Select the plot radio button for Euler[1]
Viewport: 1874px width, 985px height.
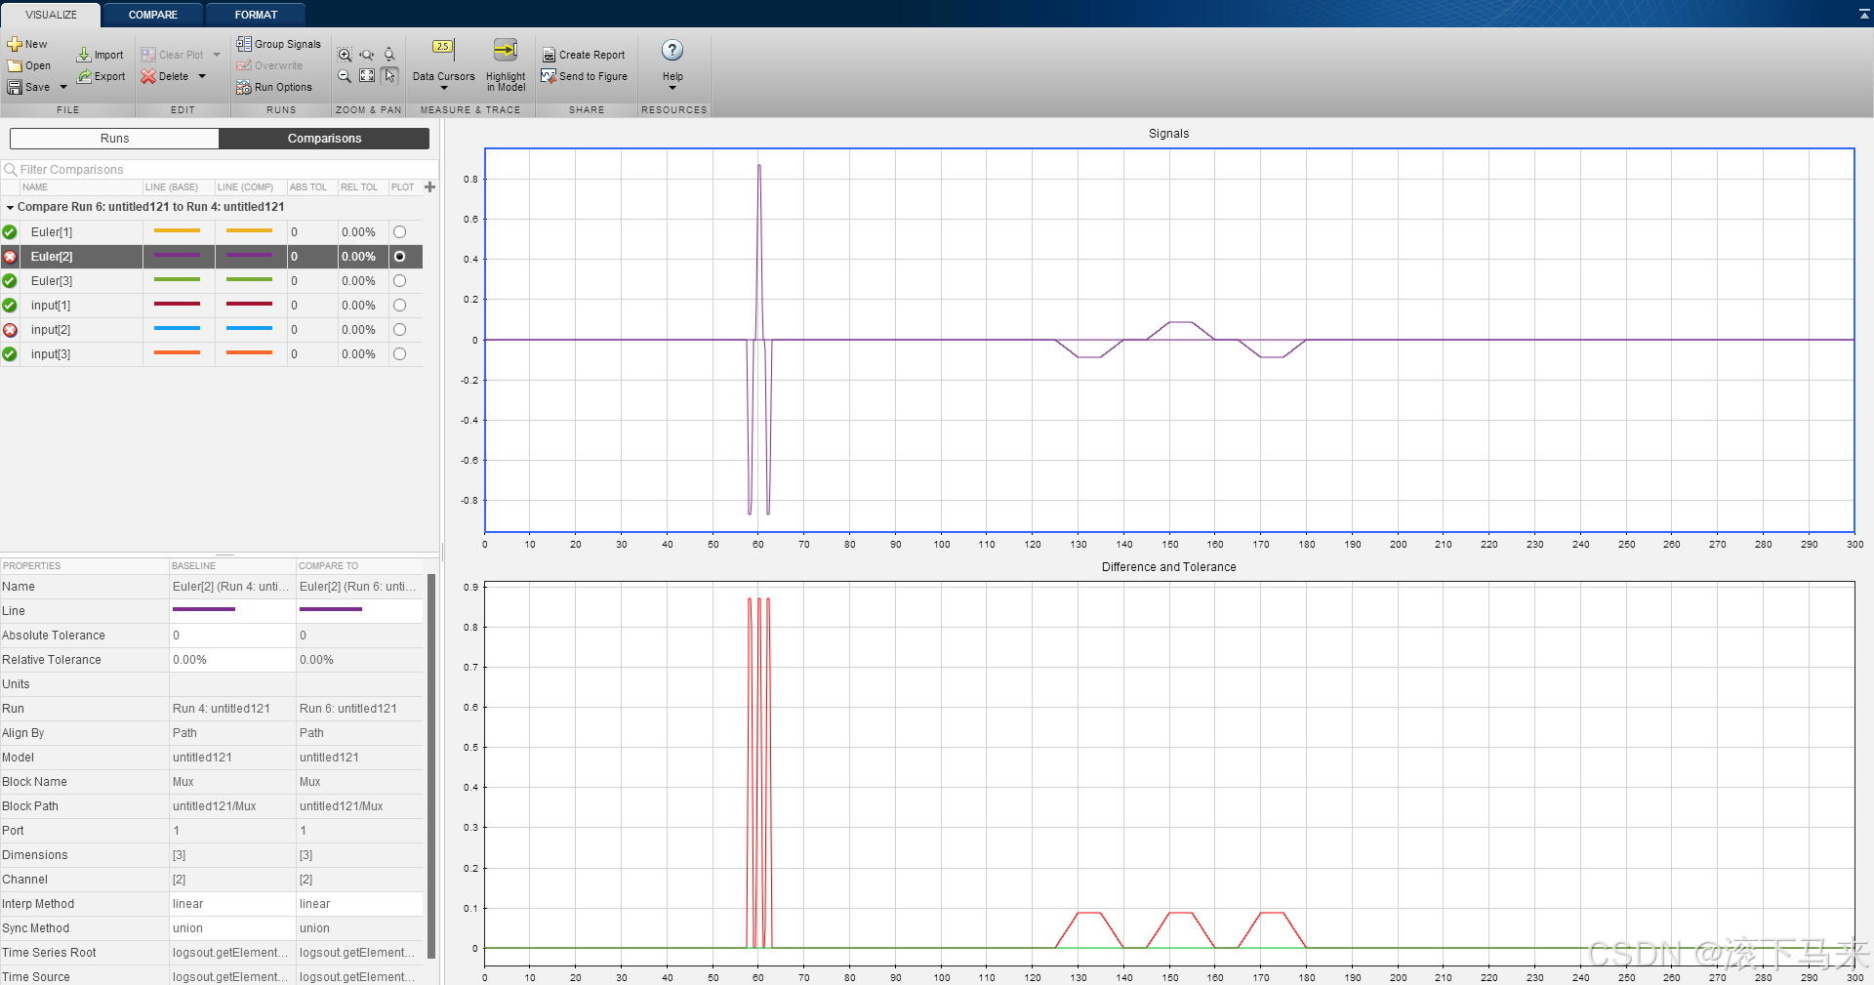coord(399,231)
